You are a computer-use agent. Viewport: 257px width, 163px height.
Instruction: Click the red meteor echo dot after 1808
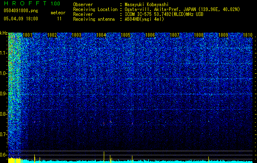click(209, 121)
